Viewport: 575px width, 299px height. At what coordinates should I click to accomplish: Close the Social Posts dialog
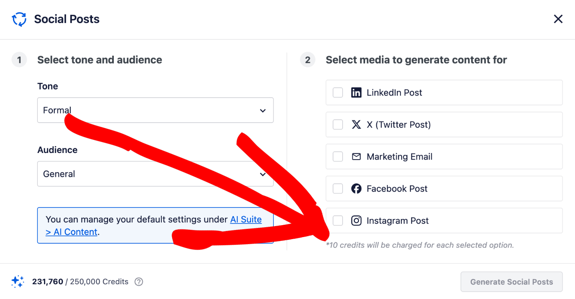tap(558, 19)
